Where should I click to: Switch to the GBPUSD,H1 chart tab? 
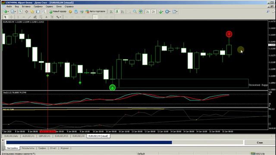(x=44, y=136)
